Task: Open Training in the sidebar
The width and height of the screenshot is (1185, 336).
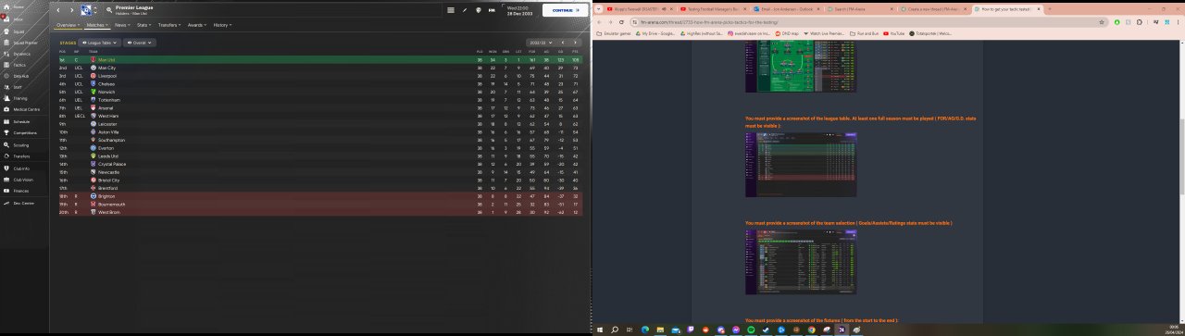Action: coord(20,98)
